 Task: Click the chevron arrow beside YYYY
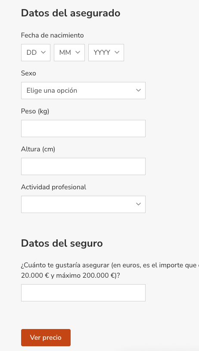tap(117, 52)
